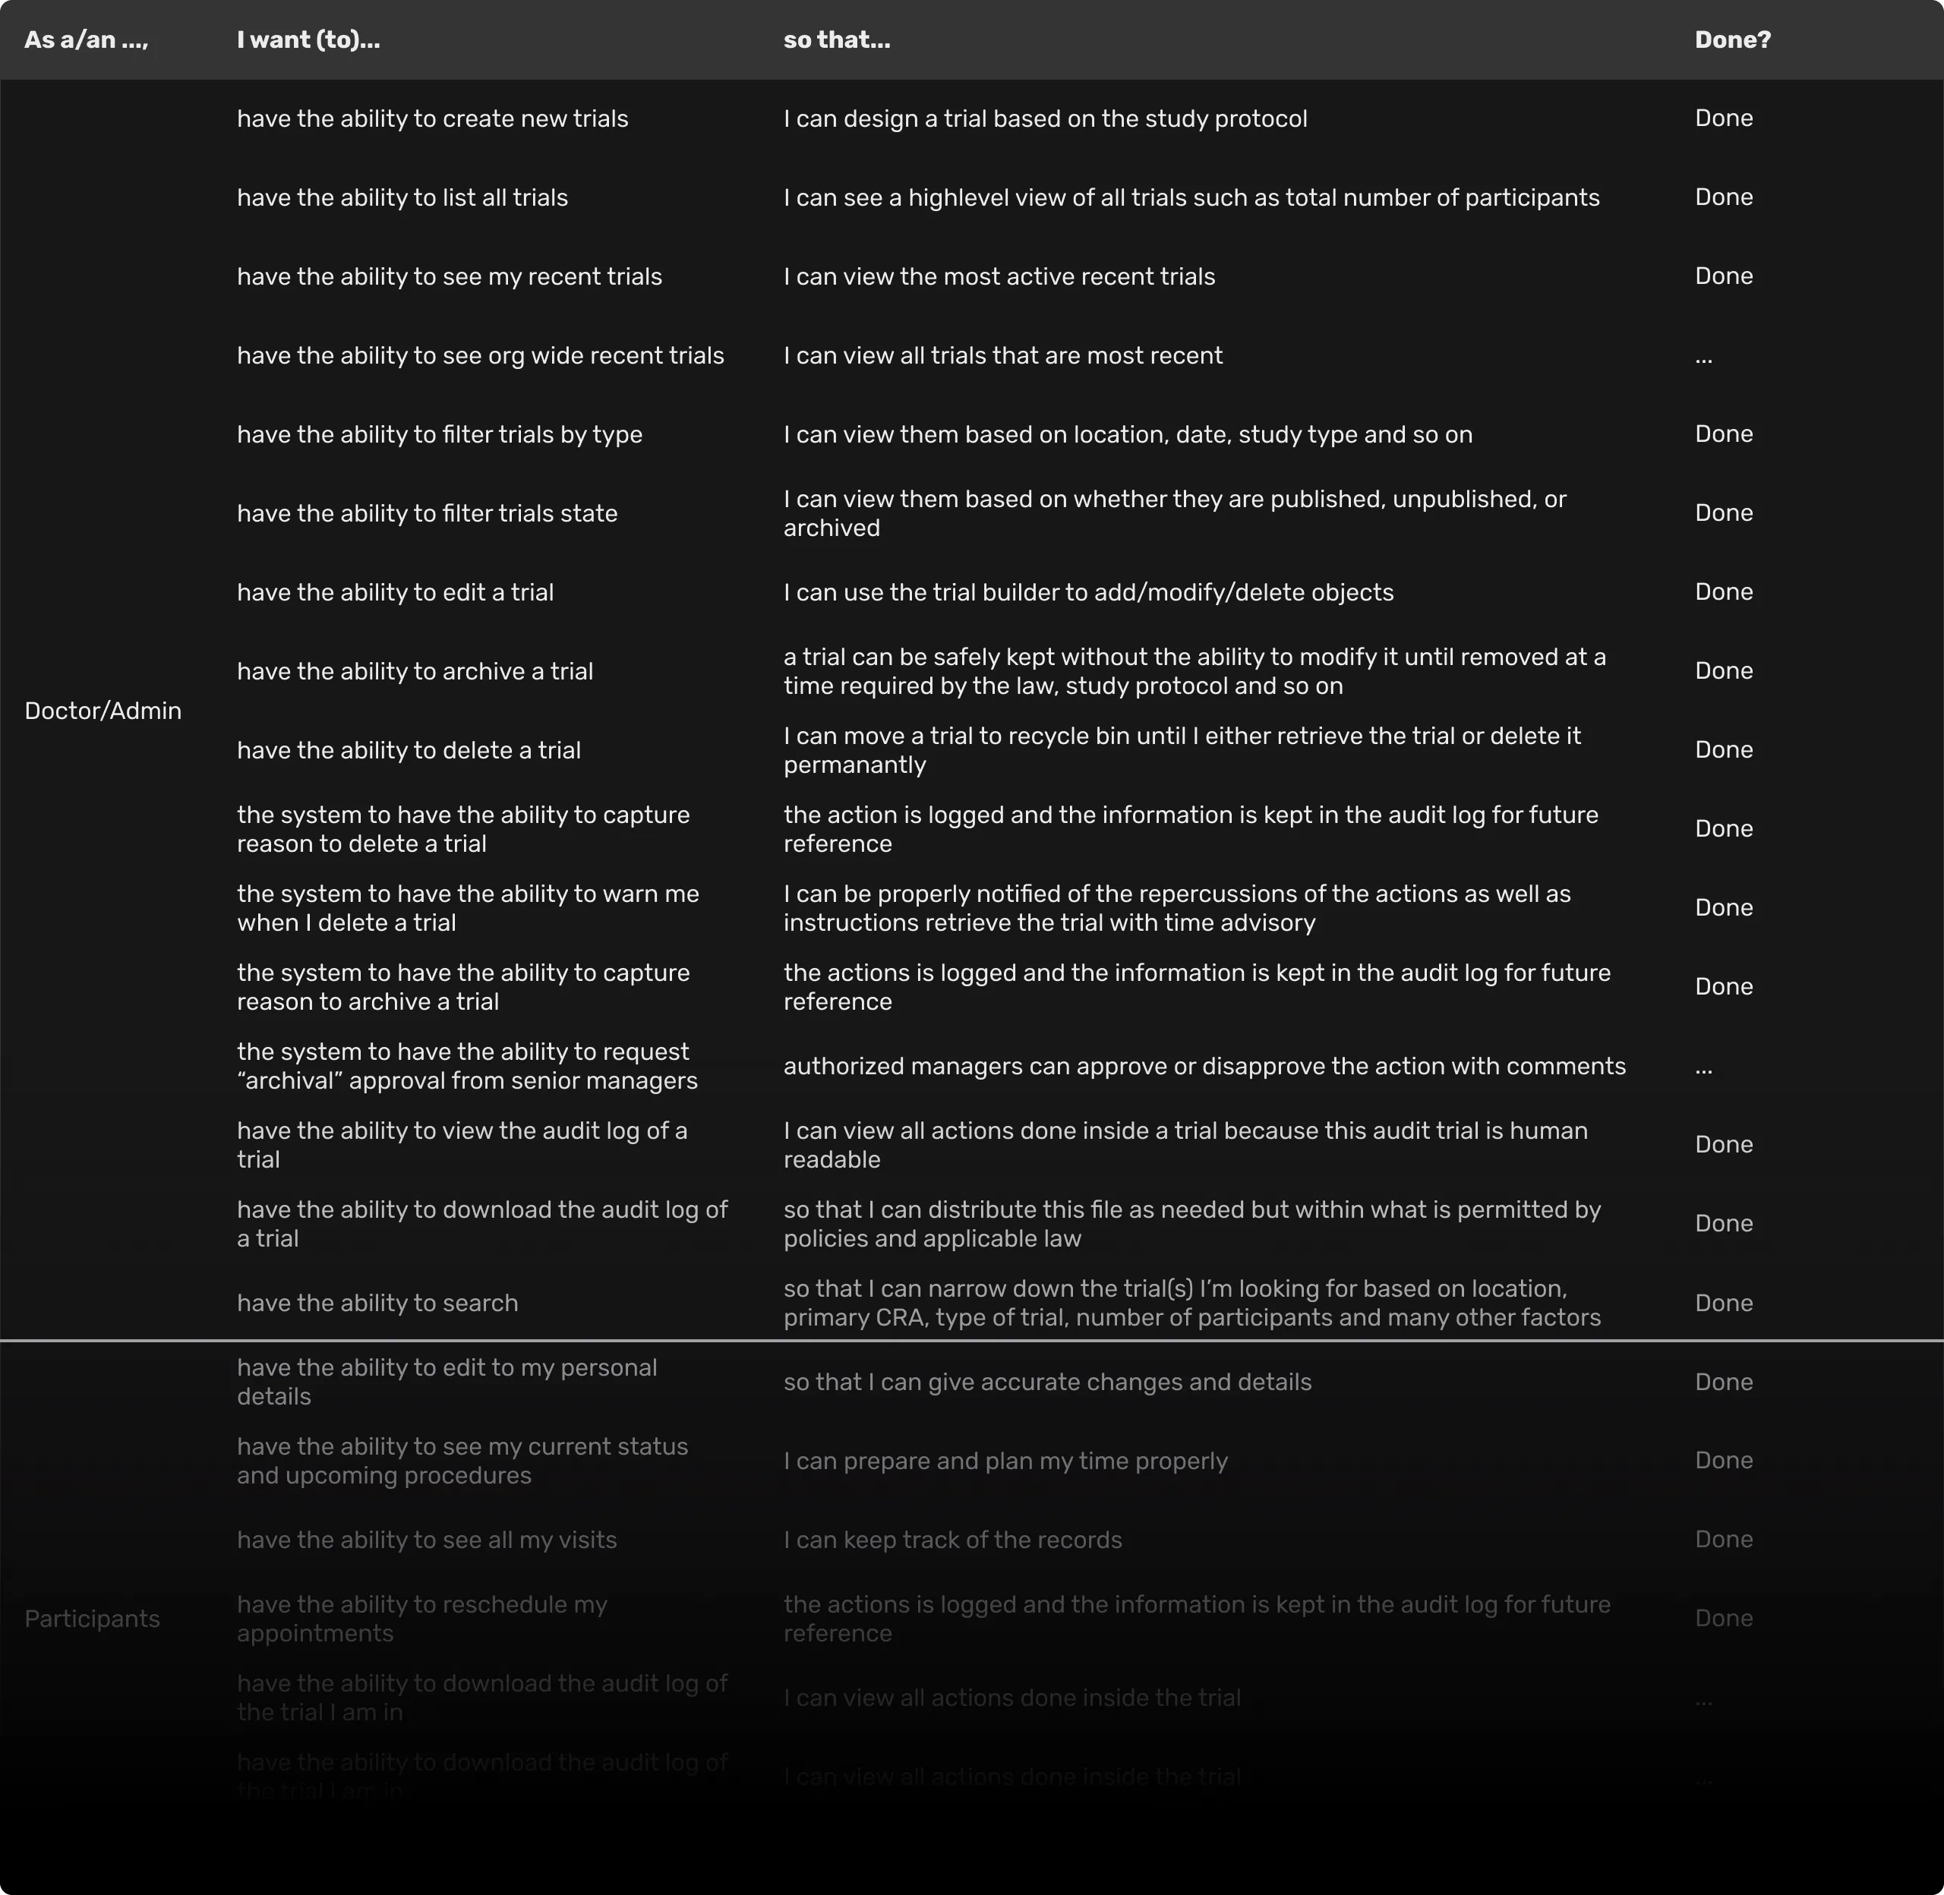The height and width of the screenshot is (1895, 1944).
Task: Click "have the ability to create new trials"
Action: pos(433,118)
